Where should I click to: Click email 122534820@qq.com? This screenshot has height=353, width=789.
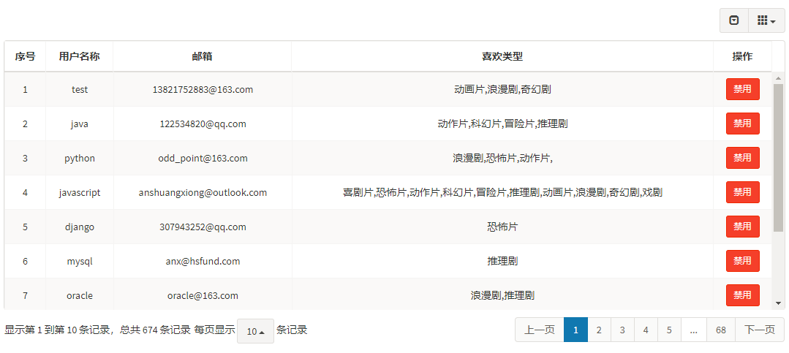[203, 124]
